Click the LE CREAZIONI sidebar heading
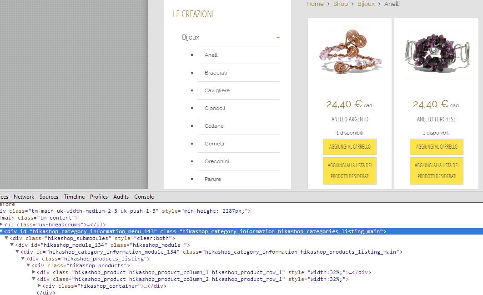Screen dimensions: 483x295 tap(193, 14)
